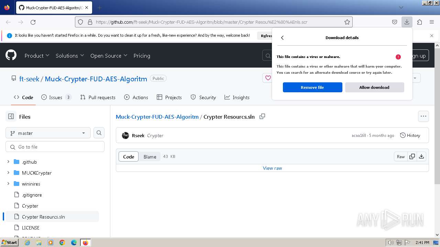Copy the file path icon

[262, 116]
